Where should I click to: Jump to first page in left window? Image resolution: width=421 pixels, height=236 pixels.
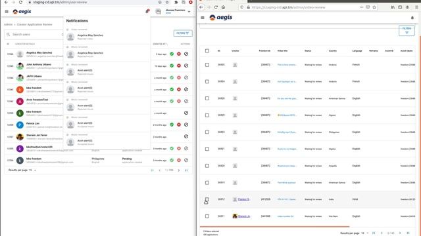pos(152,170)
